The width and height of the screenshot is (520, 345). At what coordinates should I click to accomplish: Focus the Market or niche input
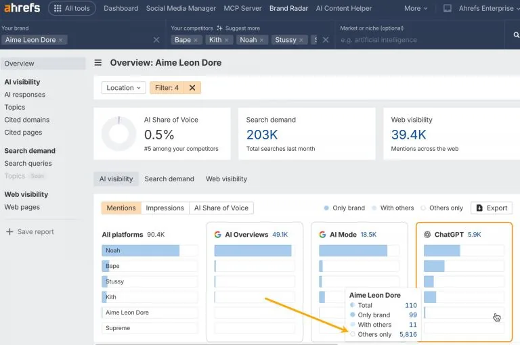[x=420, y=40]
